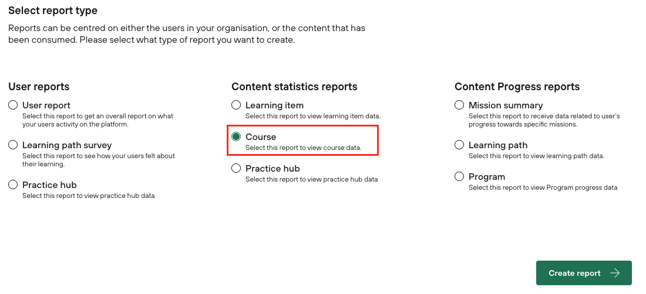Select Learning path under Content Progress reports
Viewport: 646px width, 294px height.
click(x=459, y=145)
